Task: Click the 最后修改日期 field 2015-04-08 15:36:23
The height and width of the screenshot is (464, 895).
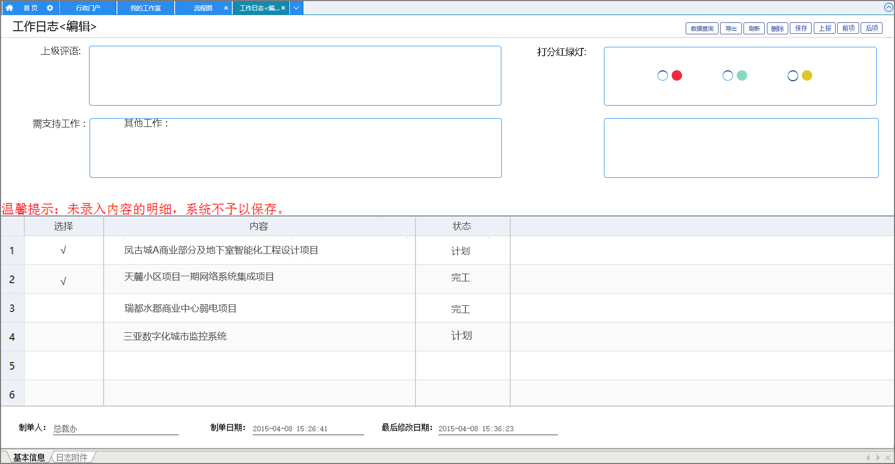Action: (x=498, y=429)
